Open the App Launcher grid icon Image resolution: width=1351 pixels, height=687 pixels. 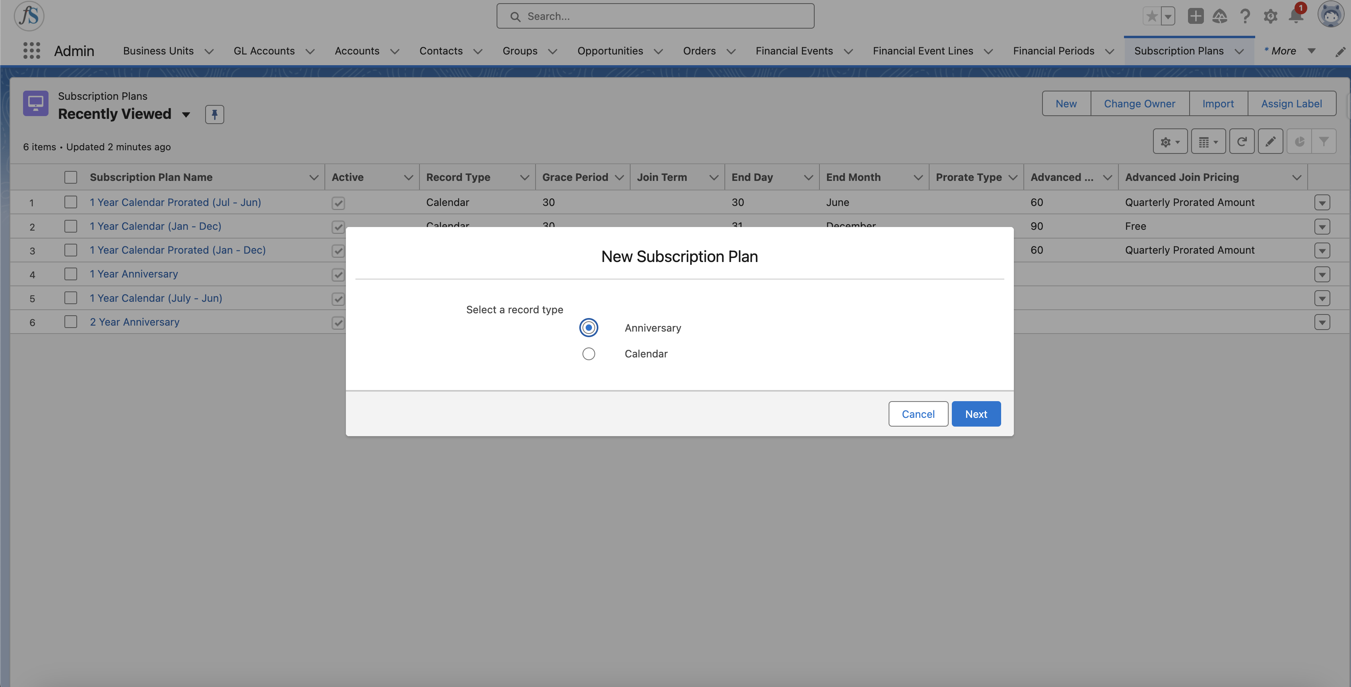click(x=31, y=51)
